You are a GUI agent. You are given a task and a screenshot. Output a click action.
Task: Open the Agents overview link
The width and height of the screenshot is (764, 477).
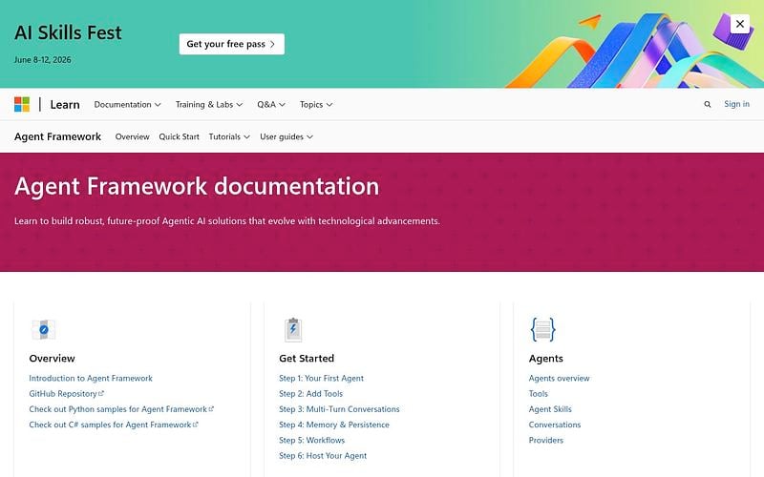(559, 378)
